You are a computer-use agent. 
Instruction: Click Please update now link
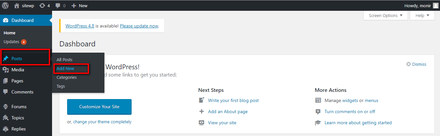139,26
